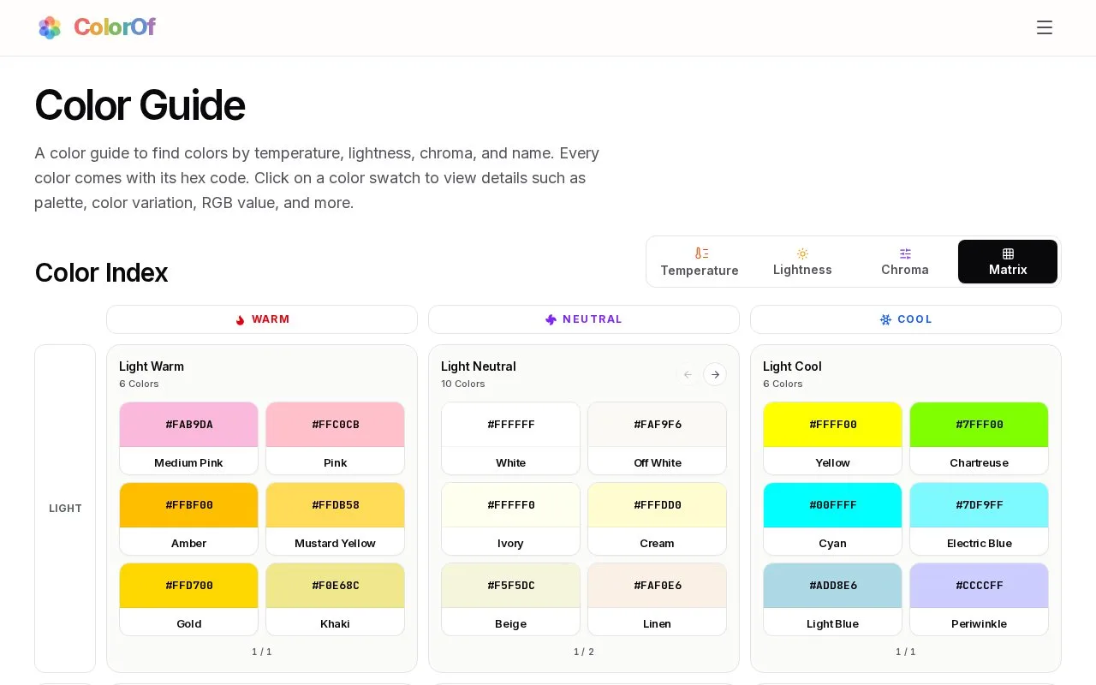Open the hamburger menu icon

pos(1045,27)
